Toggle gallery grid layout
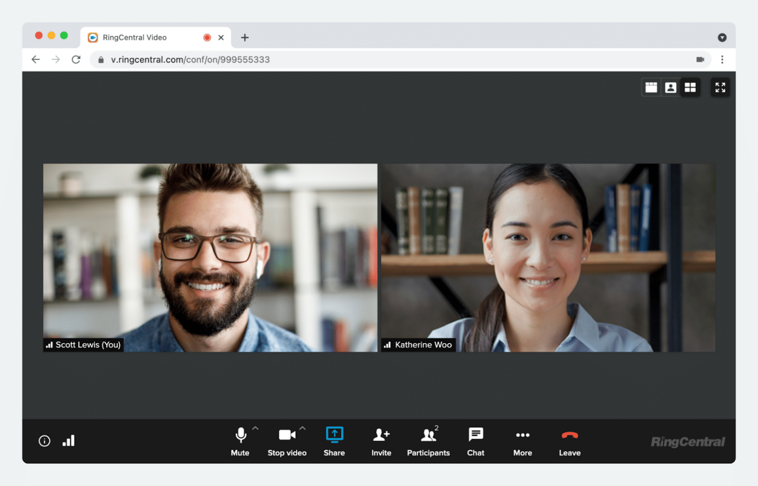This screenshot has height=486, width=758. [690, 87]
